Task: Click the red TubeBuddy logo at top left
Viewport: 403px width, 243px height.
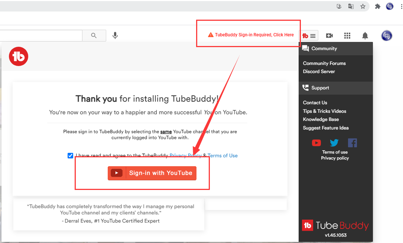Action: click(x=19, y=56)
